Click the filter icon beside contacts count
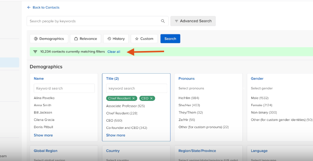 [35, 52]
